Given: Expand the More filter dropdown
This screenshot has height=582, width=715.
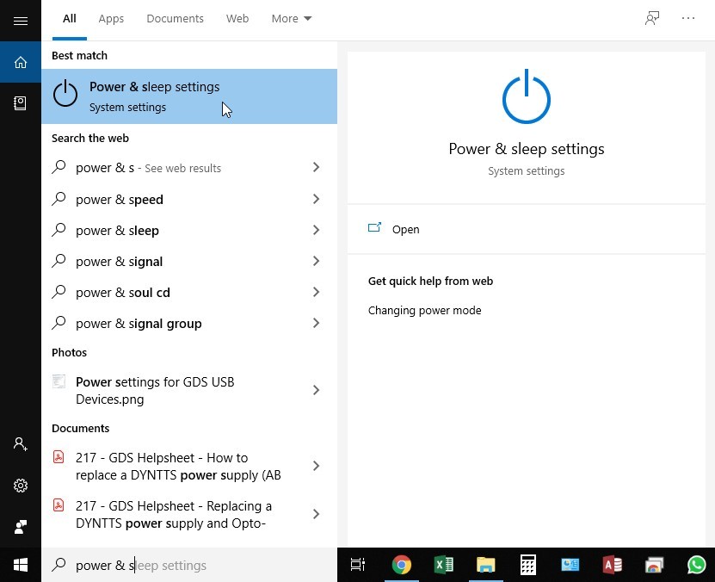Looking at the screenshot, I should click(x=292, y=18).
